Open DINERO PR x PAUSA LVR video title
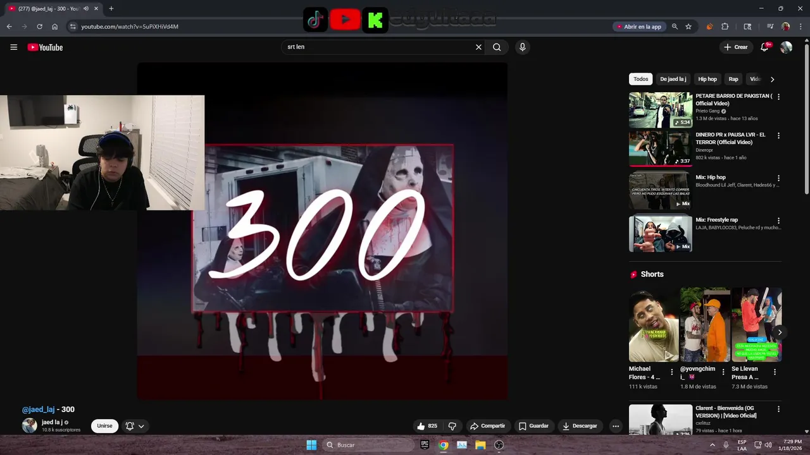The height and width of the screenshot is (455, 810). pos(730,138)
